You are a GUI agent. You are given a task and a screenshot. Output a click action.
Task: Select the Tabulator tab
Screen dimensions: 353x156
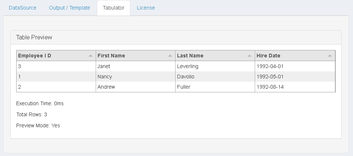(x=113, y=8)
